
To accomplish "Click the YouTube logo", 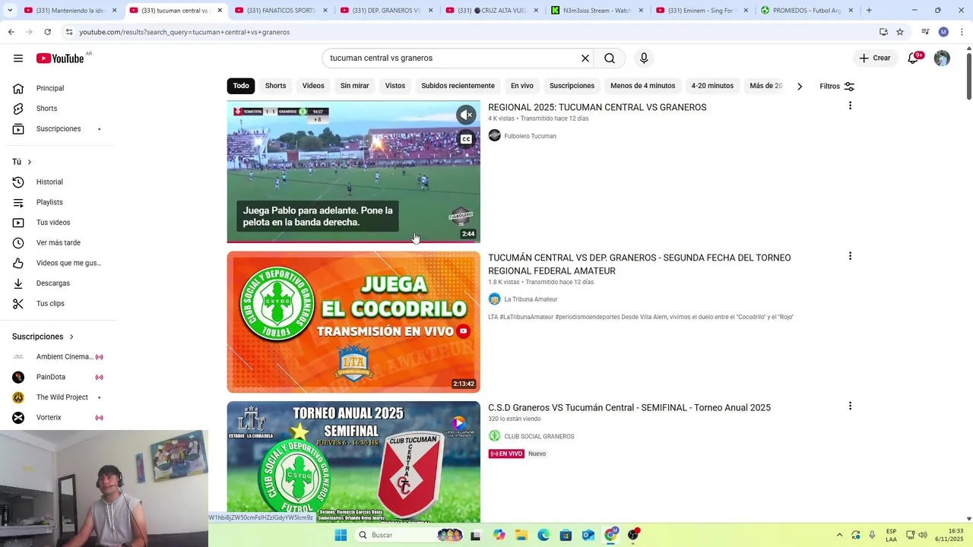I will [60, 58].
